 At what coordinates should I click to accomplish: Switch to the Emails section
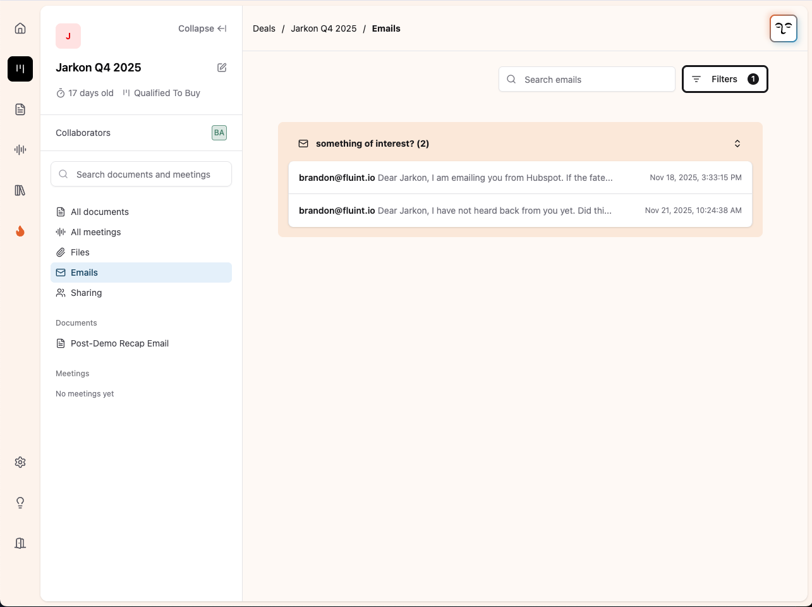[83, 272]
